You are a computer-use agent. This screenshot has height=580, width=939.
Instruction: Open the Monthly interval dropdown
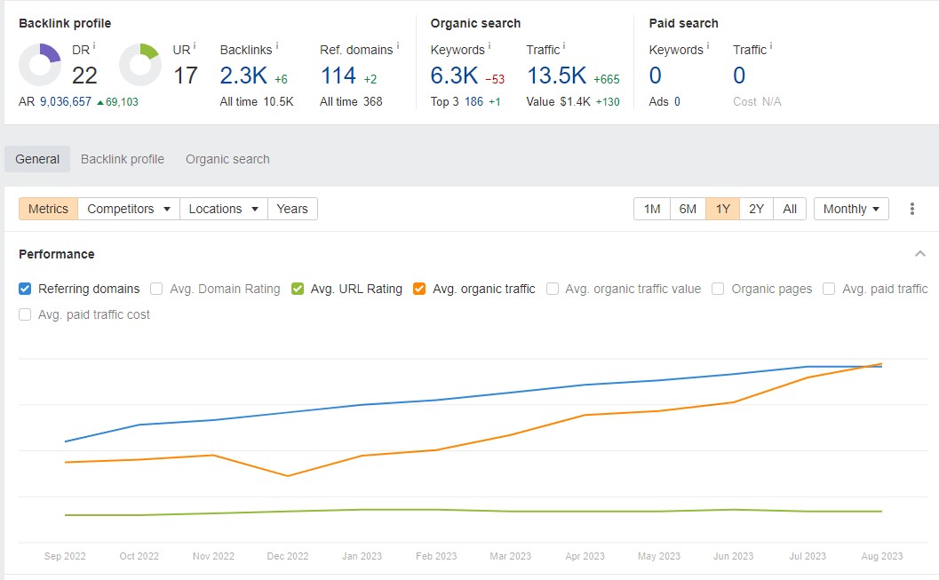[851, 209]
